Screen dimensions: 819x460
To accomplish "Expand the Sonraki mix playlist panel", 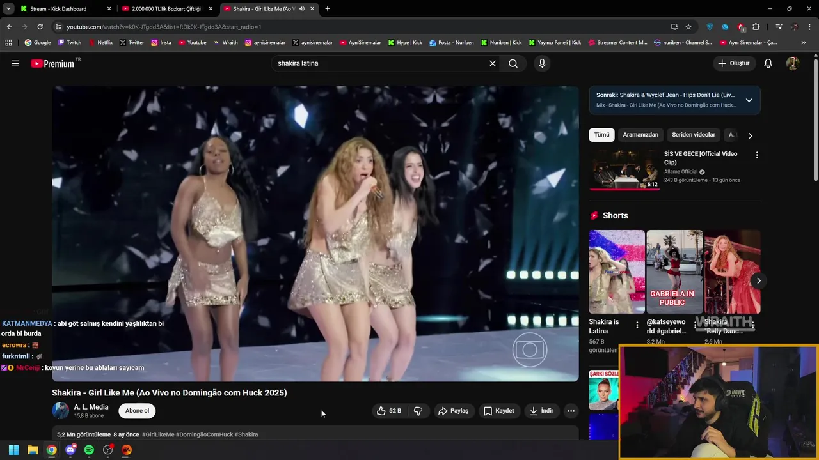I will tap(749, 100).
